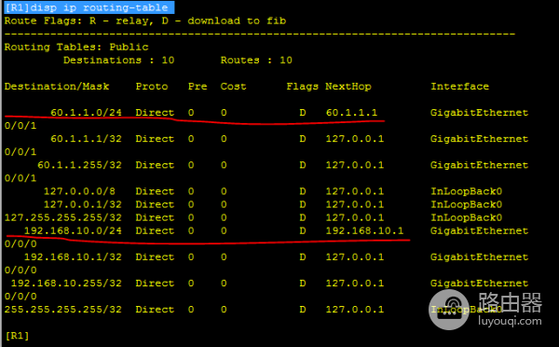Click "Direct" in the 127.255.255.255/32 row

click(155, 217)
